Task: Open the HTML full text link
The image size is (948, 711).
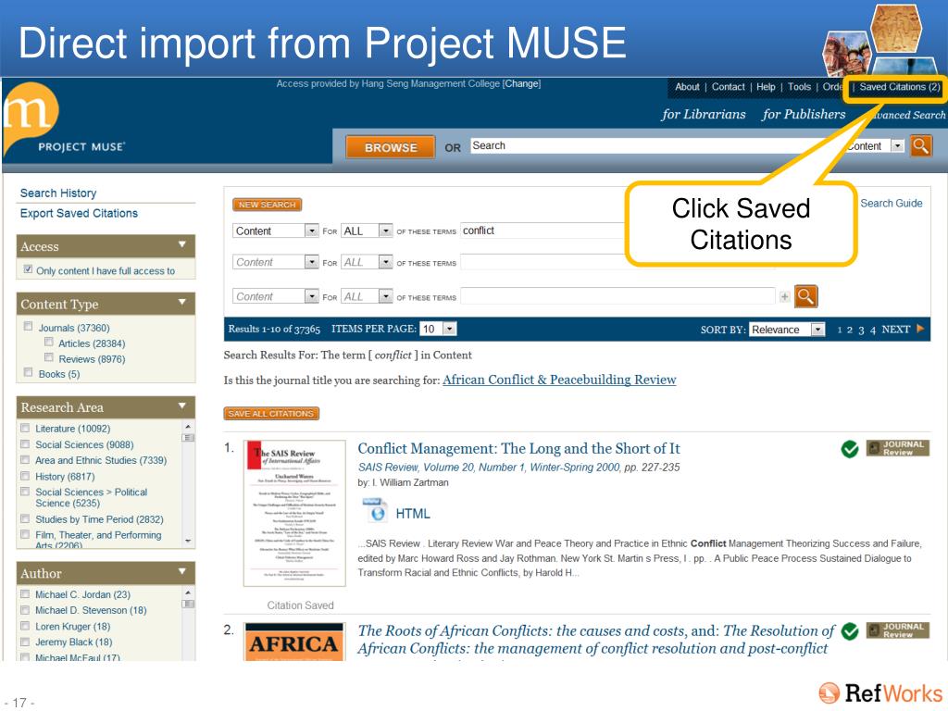Action: [413, 514]
